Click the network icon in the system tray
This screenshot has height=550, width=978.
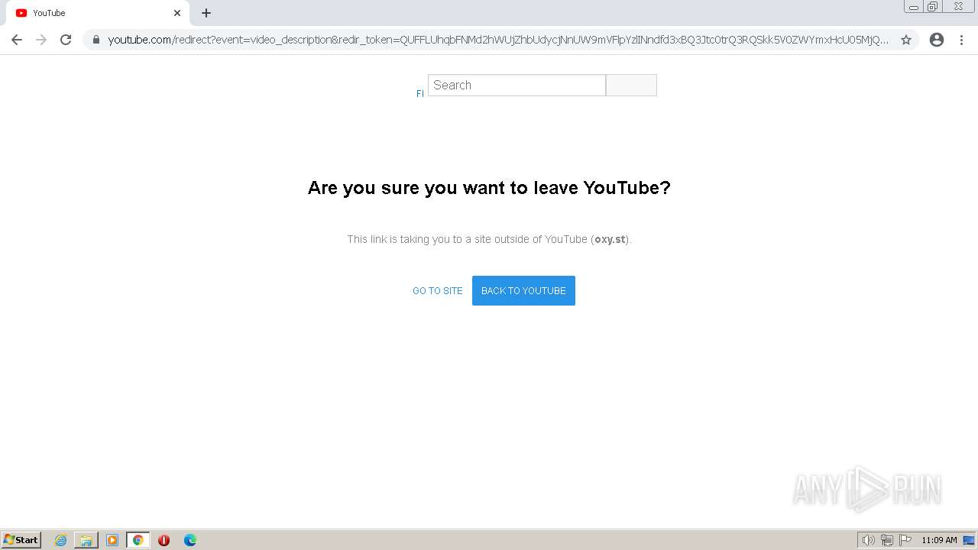point(887,540)
